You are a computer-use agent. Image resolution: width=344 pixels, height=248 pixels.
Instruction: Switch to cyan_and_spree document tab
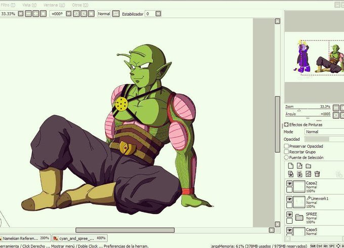click(79, 238)
